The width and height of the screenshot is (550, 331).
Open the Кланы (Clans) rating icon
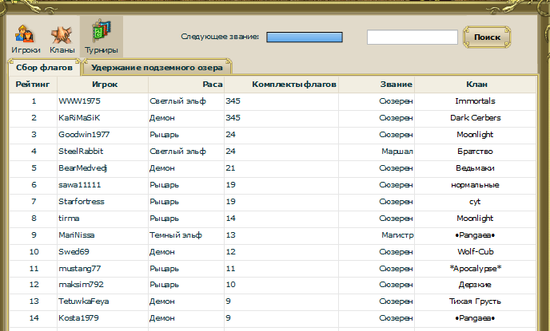[62, 37]
